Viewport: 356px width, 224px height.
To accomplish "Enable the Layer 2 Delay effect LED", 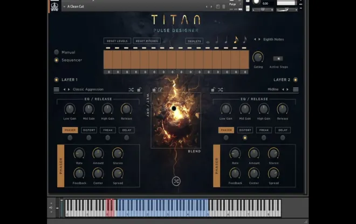I will click(283, 138).
